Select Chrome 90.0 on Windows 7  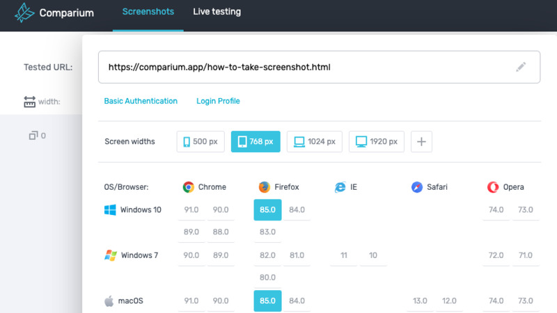click(191, 255)
